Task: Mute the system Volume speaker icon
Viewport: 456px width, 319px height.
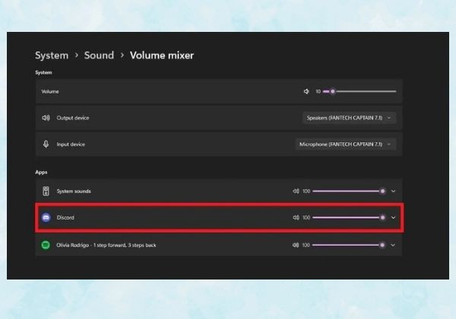Action: coord(306,91)
